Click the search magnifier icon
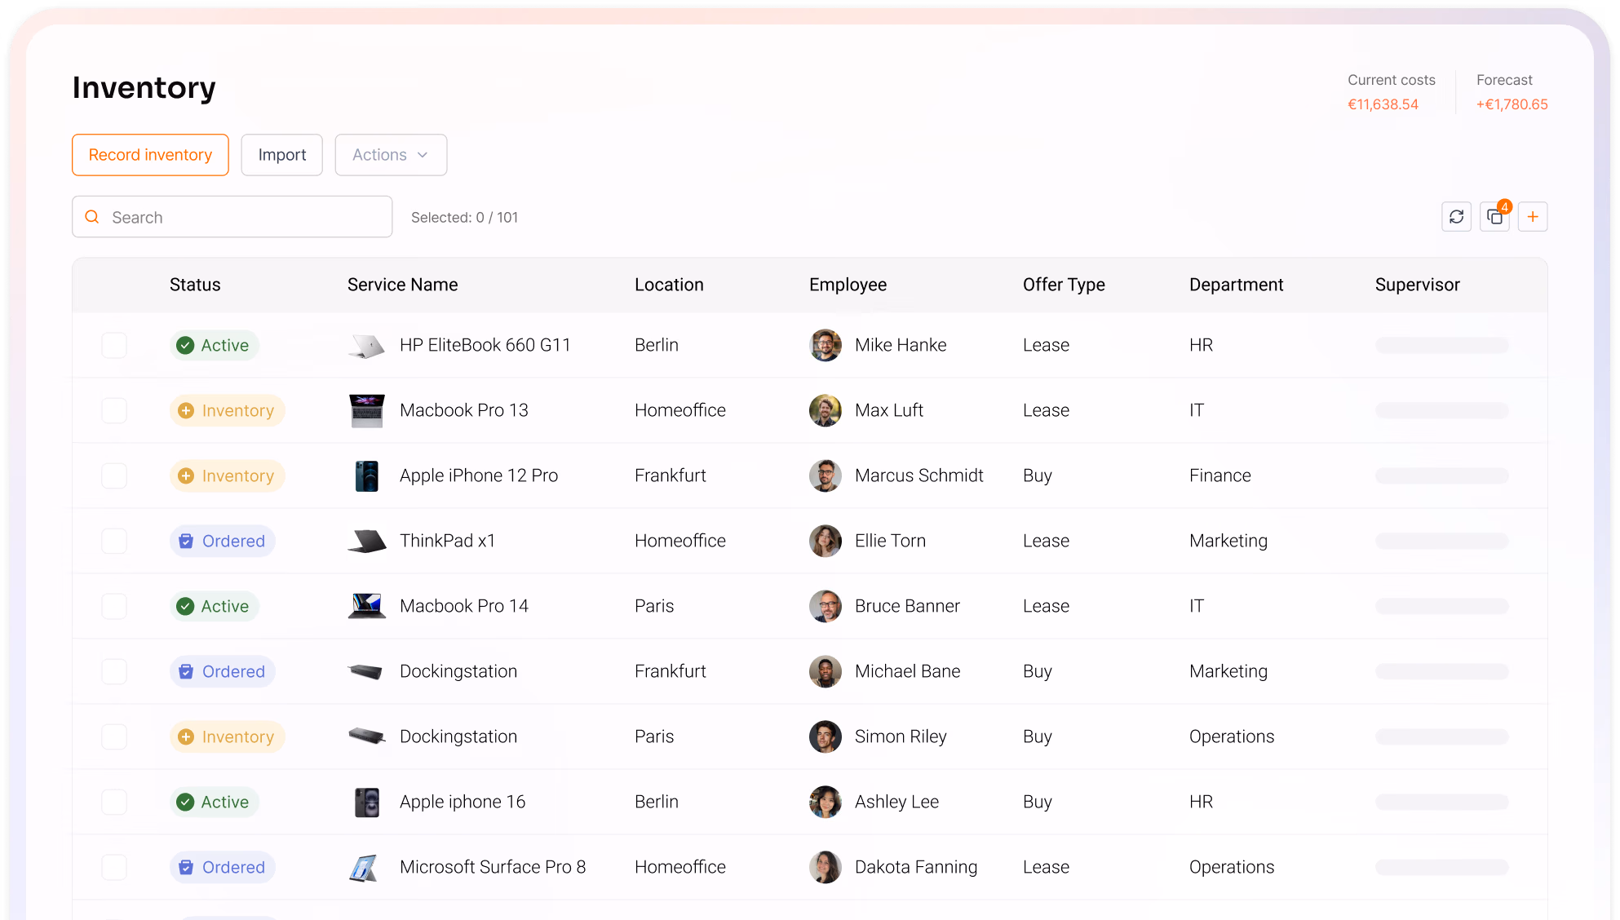This screenshot has height=920, width=1620. 91,216
